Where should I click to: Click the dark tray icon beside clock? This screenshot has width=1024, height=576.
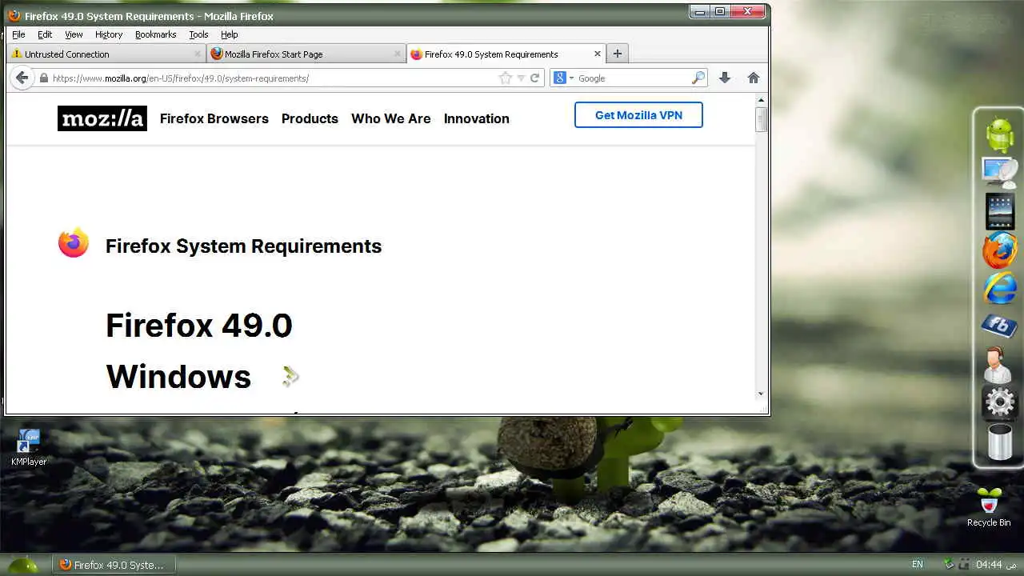pyautogui.click(x=964, y=565)
